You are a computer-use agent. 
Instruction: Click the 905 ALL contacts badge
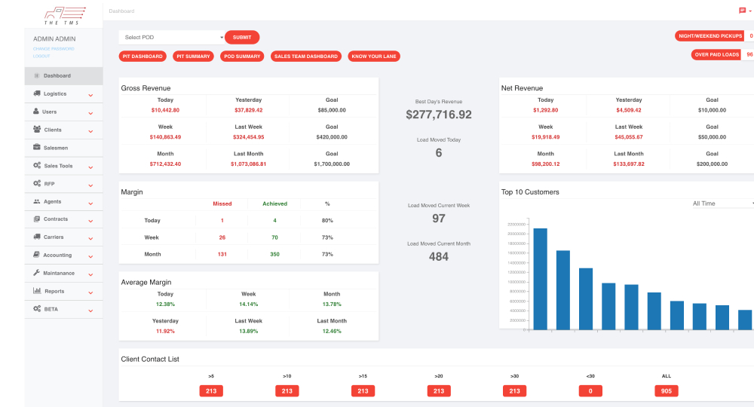[x=666, y=391]
